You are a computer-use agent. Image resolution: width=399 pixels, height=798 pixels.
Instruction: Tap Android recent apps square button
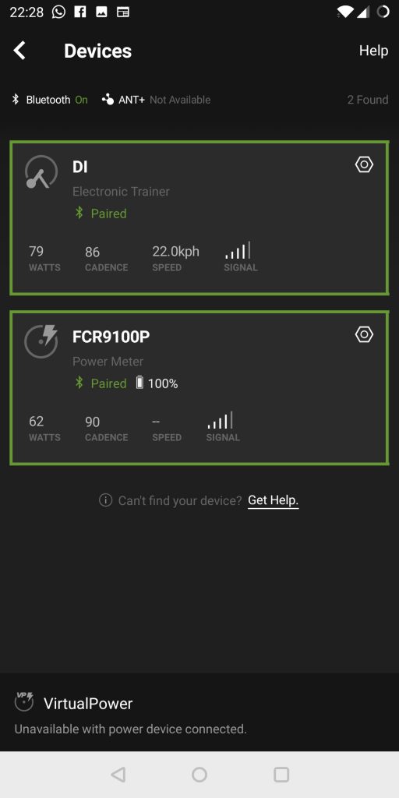pyautogui.click(x=281, y=775)
